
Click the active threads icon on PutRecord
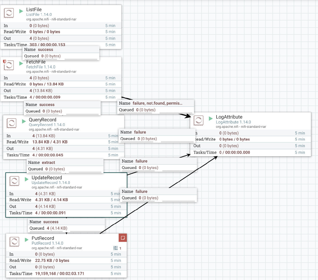tap(115, 248)
